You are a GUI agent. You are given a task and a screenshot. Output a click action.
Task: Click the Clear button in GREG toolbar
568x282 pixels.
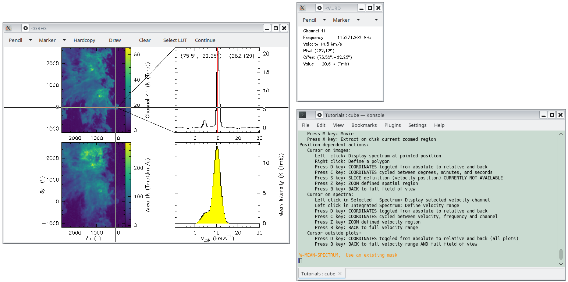145,40
